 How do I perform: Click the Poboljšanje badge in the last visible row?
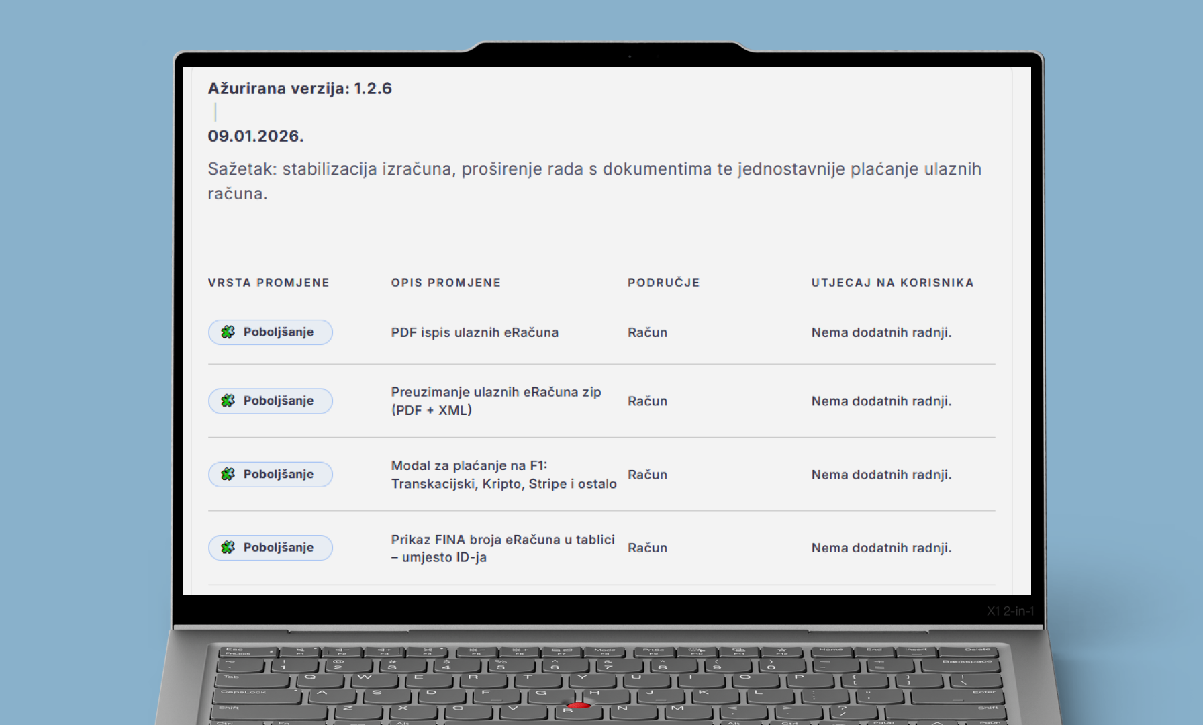270,547
